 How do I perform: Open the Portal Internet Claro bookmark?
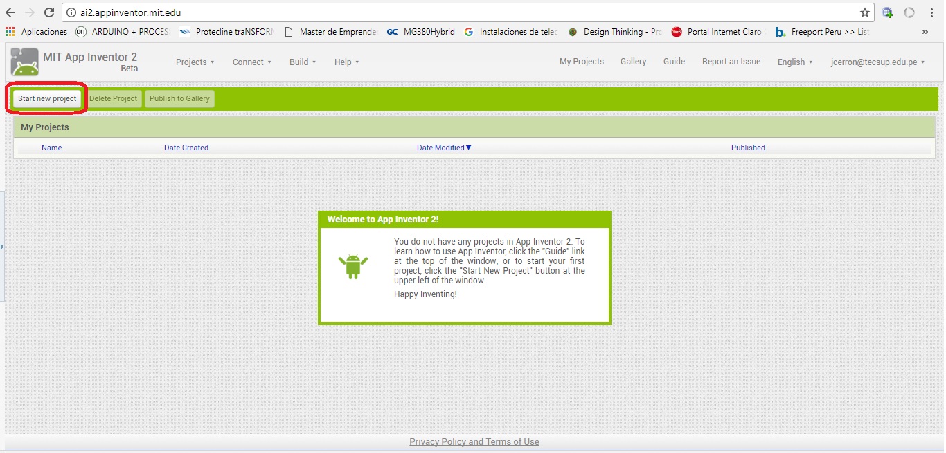(x=719, y=32)
